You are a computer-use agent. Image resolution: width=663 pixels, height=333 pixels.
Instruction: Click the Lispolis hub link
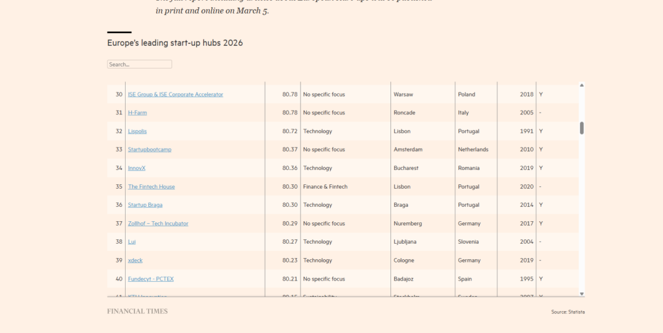click(137, 131)
